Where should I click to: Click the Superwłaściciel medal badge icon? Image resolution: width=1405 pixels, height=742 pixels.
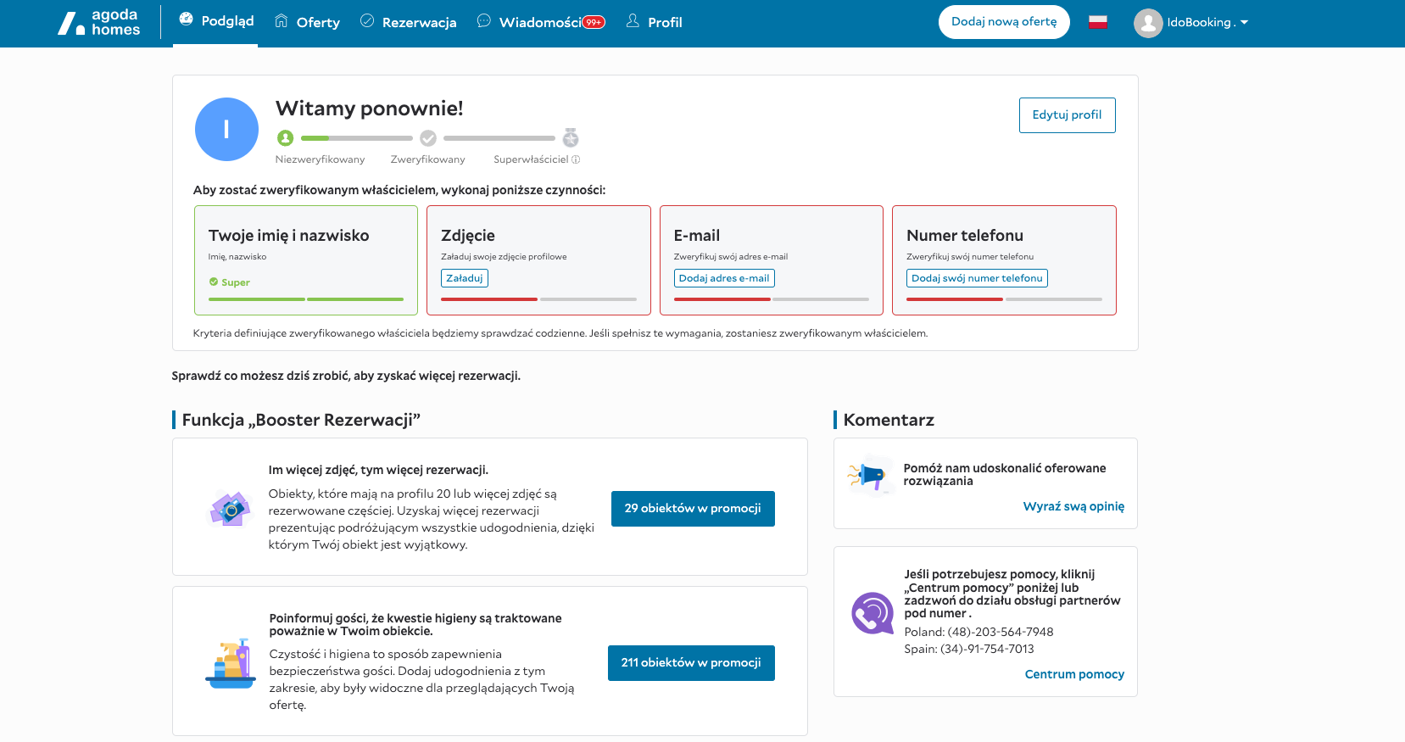point(571,137)
